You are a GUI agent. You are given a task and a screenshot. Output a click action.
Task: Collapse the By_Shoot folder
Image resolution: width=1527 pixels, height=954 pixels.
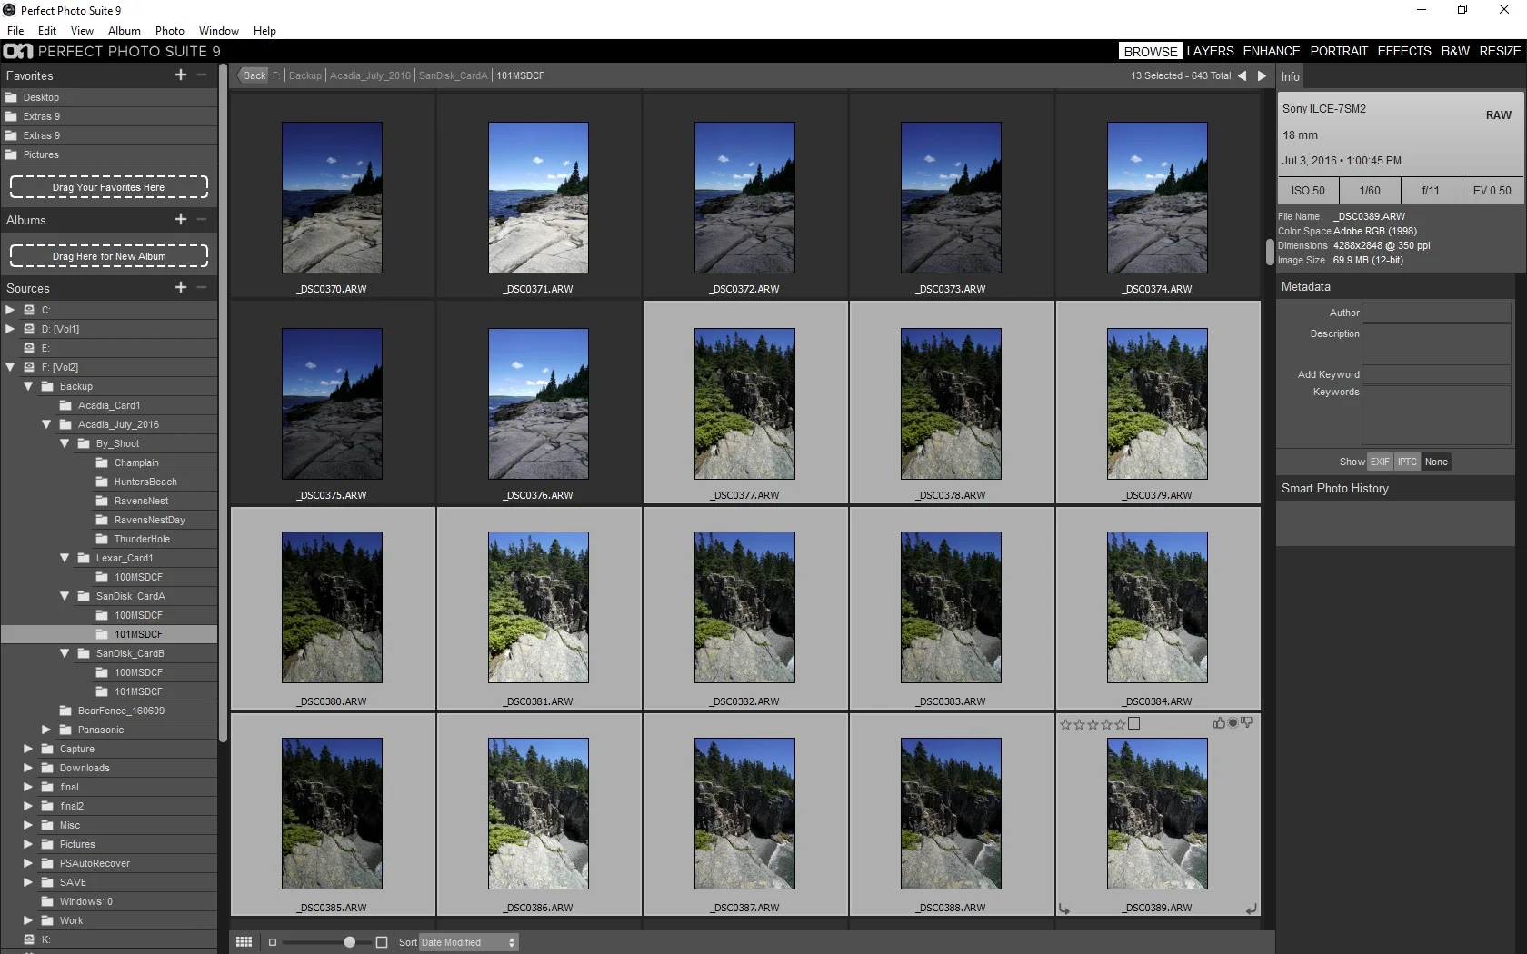(65, 443)
